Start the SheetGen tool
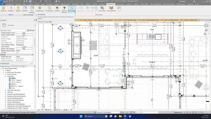Screen dimensions: 211x119 25,9
